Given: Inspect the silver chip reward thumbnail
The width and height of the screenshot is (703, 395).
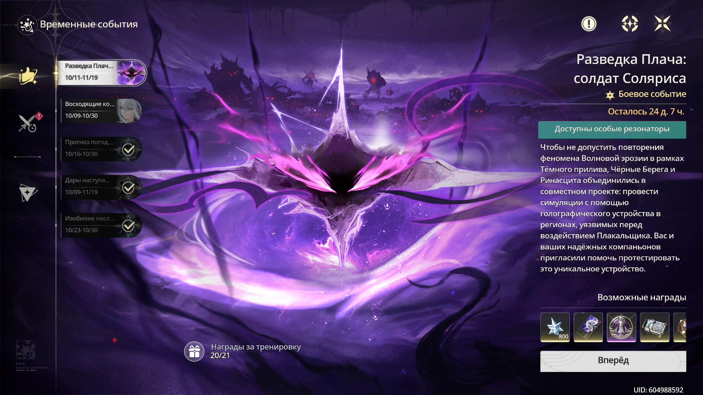Looking at the screenshot, I should click(x=655, y=327).
